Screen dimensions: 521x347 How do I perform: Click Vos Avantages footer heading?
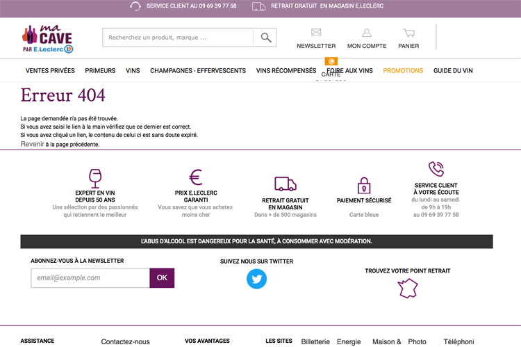click(207, 341)
